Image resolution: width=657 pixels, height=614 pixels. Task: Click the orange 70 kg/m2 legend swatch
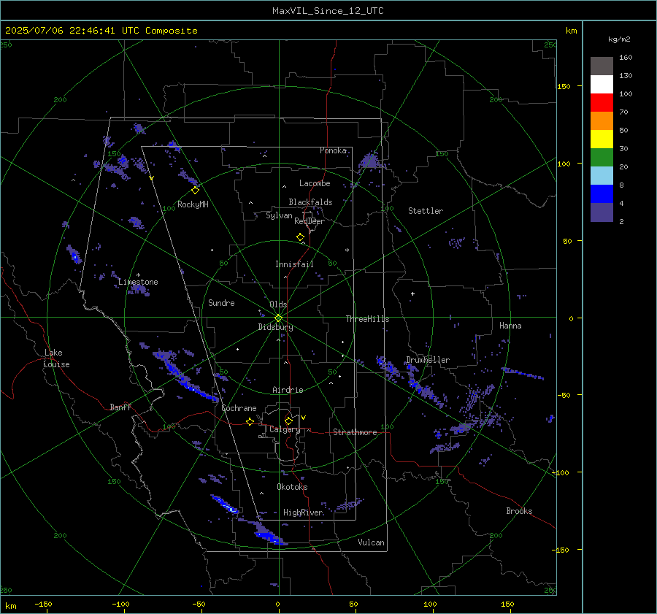[602, 120]
